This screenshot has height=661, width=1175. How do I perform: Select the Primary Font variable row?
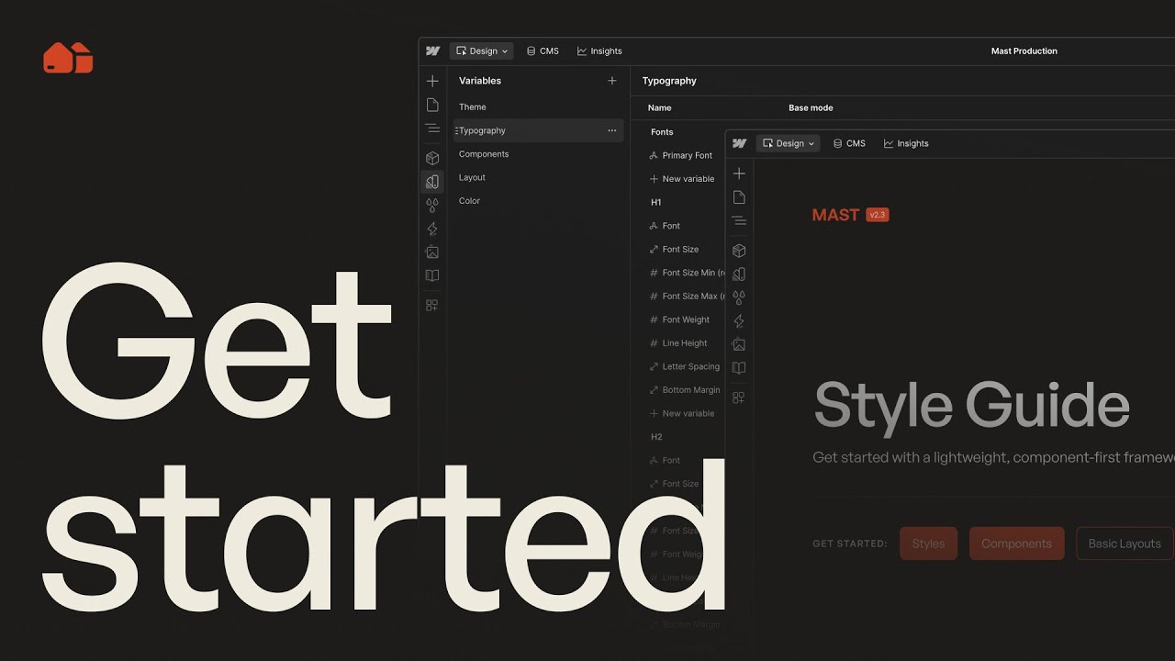pyautogui.click(x=680, y=156)
